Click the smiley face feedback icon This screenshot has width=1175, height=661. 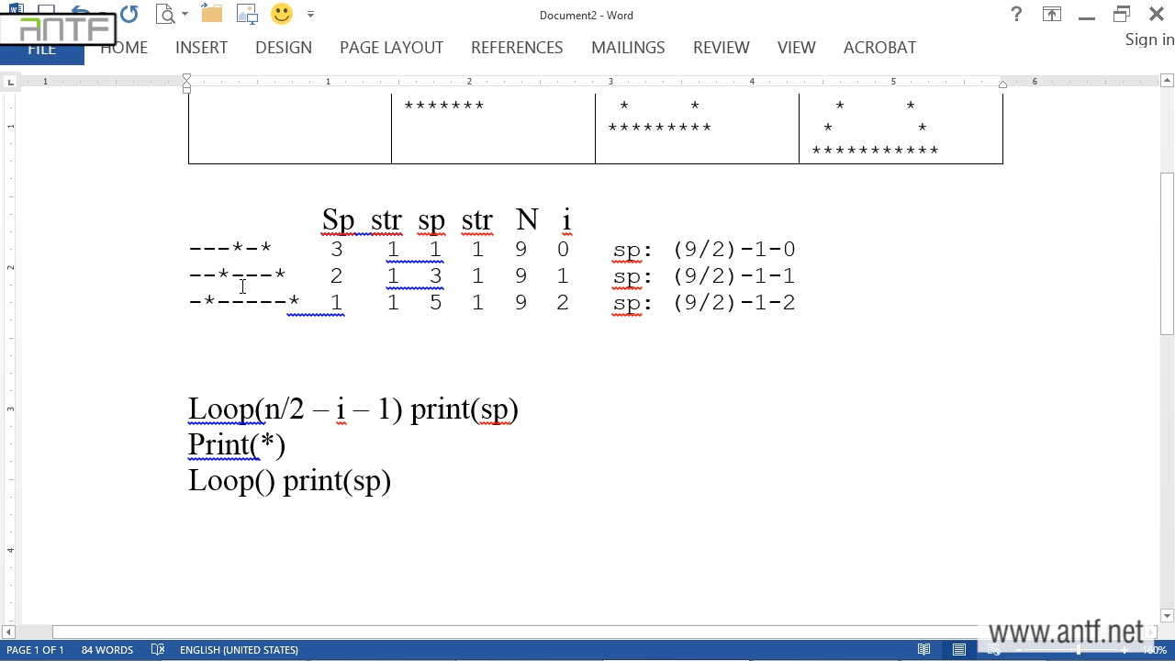pos(282,14)
